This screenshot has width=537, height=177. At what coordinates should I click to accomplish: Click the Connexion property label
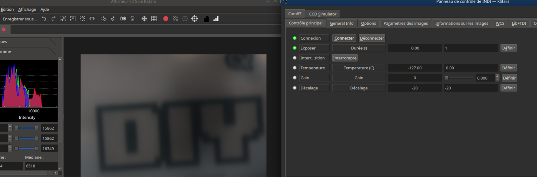click(314, 38)
